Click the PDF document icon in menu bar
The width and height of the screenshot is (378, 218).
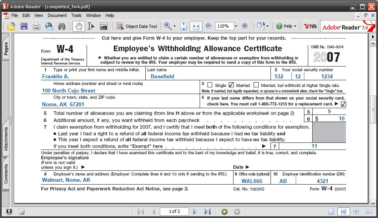[x=6, y=15]
